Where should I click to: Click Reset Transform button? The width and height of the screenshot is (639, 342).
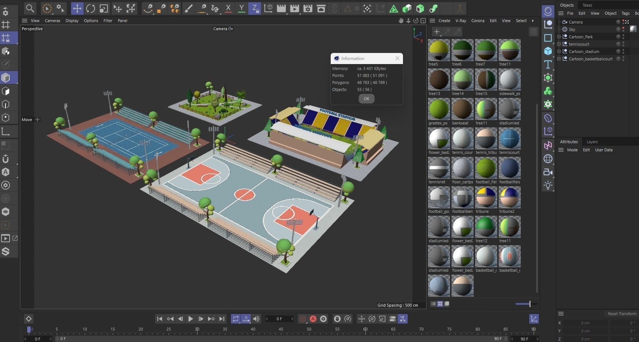click(622, 314)
